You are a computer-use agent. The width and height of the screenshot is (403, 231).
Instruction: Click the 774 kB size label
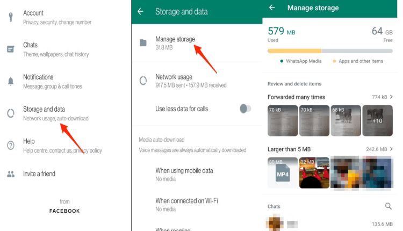click(379, 97)
